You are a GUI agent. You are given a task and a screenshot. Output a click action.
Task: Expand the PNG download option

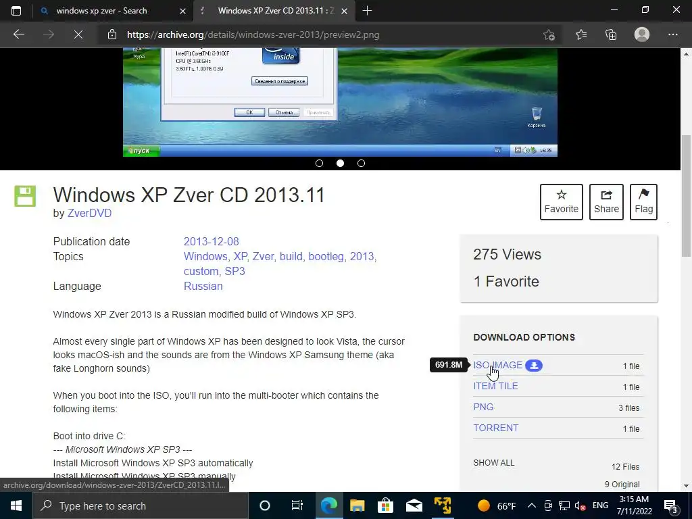(x=483, y=407)
